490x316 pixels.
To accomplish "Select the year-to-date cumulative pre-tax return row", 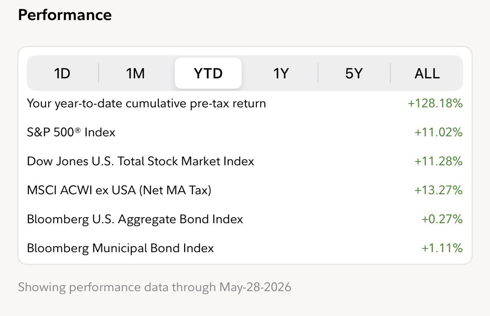I will point(245,104).
